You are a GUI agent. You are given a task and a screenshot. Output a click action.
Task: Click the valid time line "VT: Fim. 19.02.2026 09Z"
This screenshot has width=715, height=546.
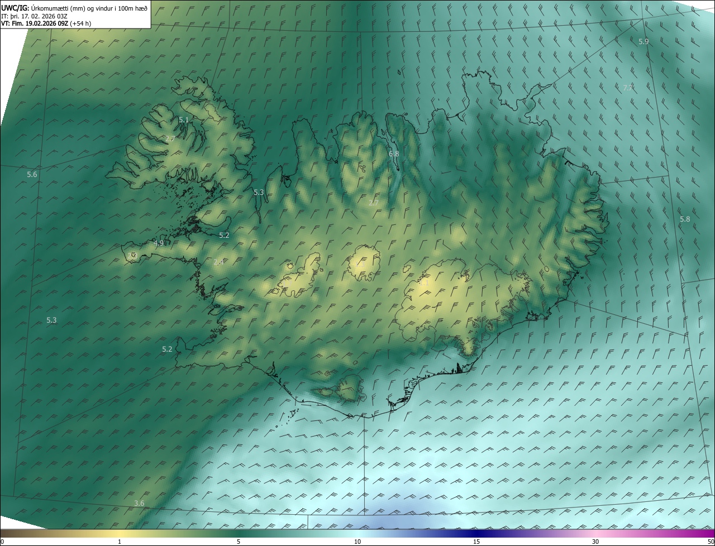[x=35, y=23]
